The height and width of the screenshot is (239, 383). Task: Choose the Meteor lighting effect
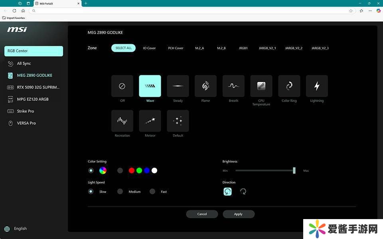[150, 121]
